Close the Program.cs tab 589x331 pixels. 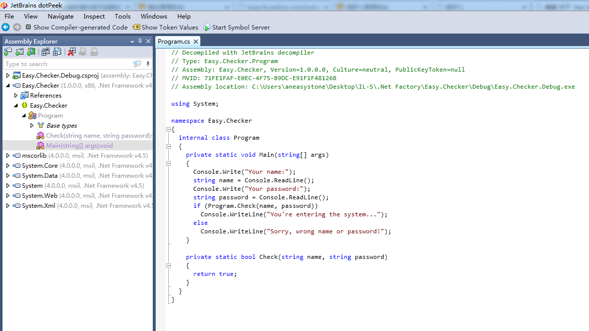point(196,42)
